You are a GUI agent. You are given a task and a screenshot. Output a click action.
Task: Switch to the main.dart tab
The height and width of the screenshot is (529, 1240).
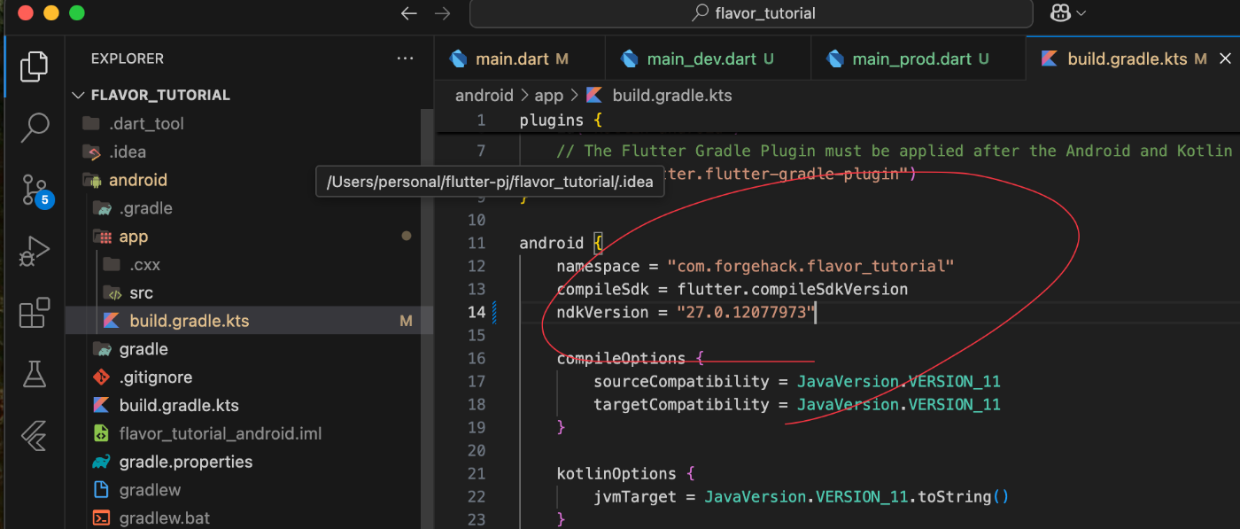click(519, 59)
